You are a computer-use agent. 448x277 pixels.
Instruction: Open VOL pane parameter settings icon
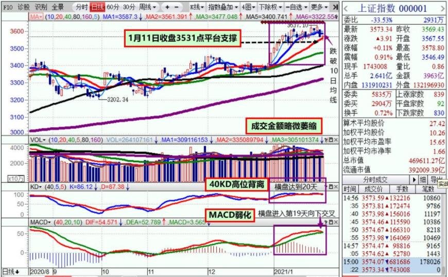(326, 140)
